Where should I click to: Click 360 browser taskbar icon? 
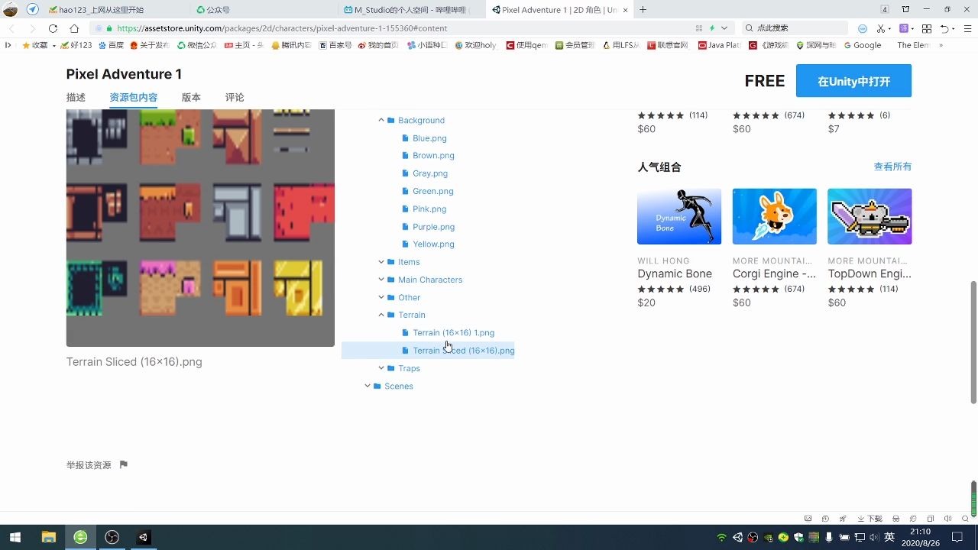pyautogui.click(x=80, y=537)
